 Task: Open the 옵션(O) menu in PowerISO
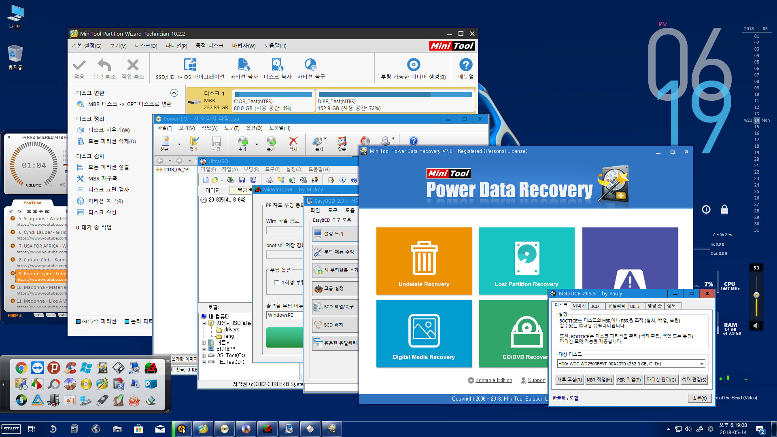[254, 128]
